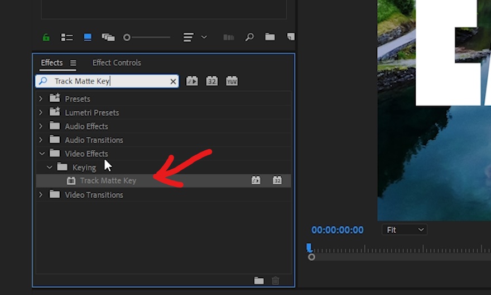Click the effects search field

107,81
